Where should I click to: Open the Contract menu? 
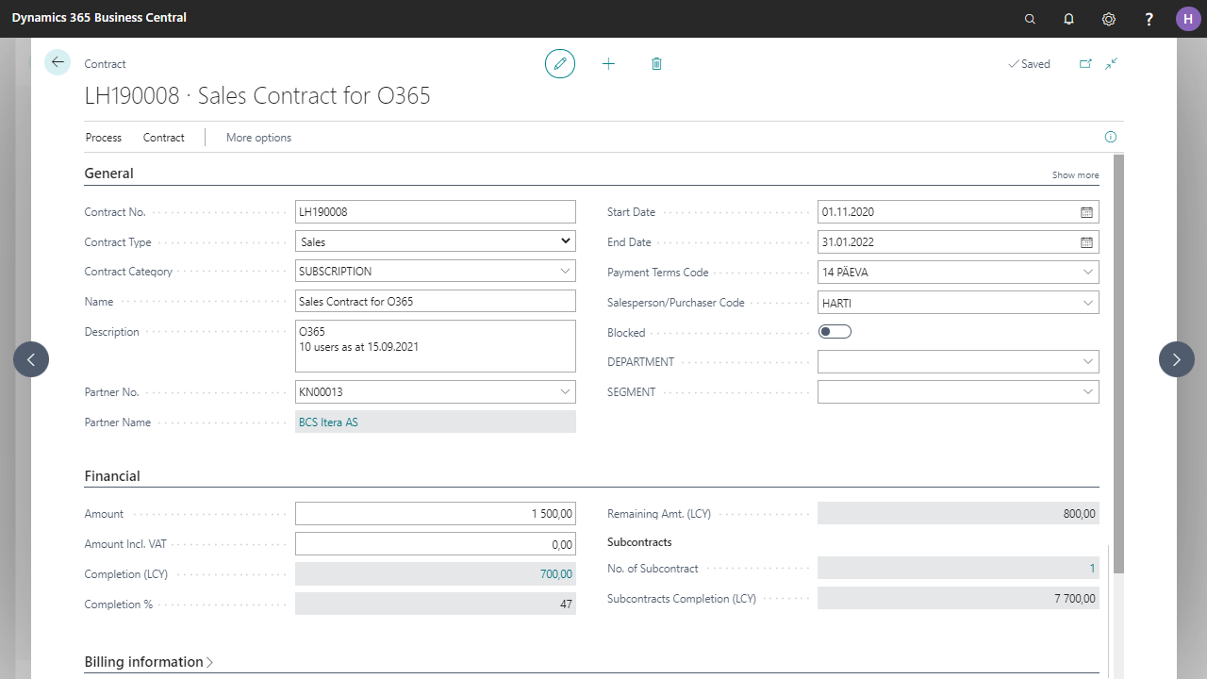164,138
